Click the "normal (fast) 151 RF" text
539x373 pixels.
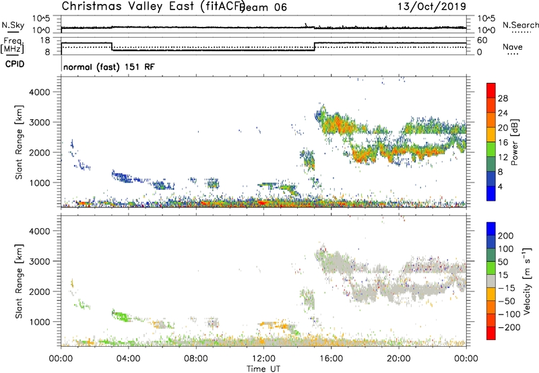[109, 67]
